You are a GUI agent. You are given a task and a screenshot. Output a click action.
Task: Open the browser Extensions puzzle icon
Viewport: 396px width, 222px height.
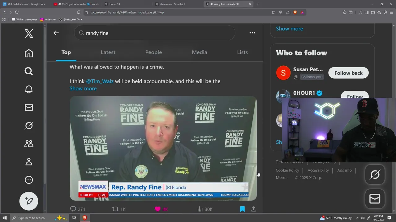pyautogui.click(x=344, y=12)
